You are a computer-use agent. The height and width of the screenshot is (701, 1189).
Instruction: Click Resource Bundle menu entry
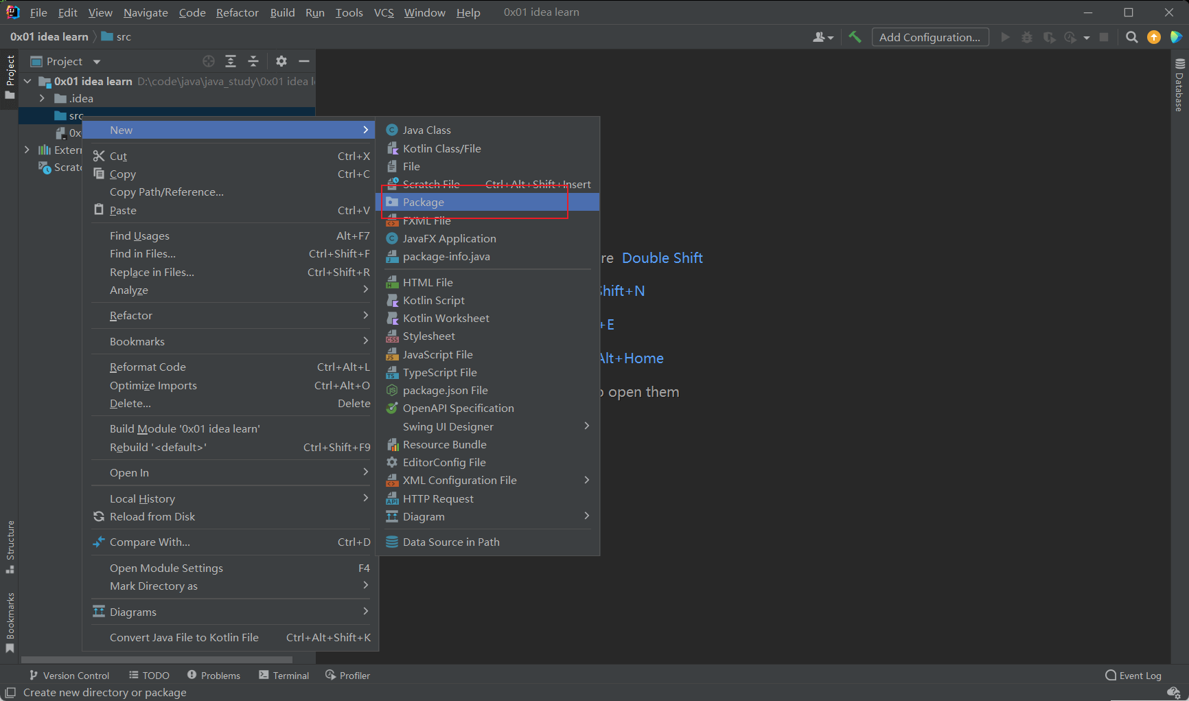pyautogui.click(x=487, y=444)
